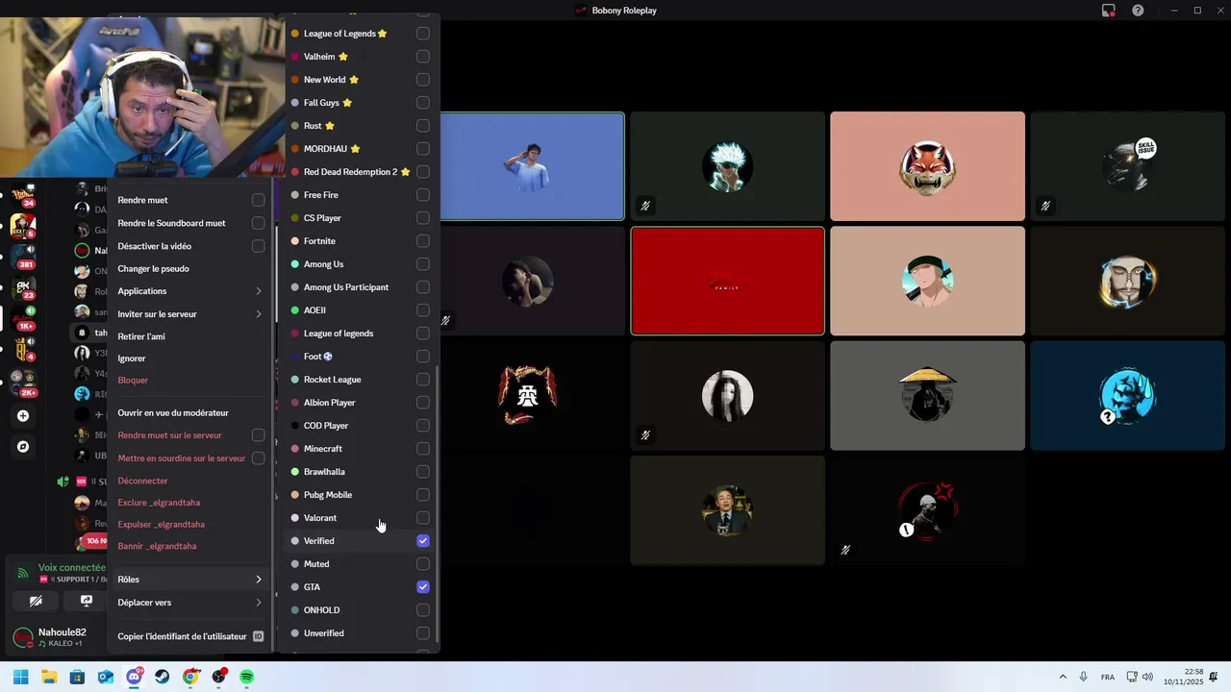Turn off camera in the voice panel
The width and height of the screenshot is (1231, 692).
coord(36,602)
